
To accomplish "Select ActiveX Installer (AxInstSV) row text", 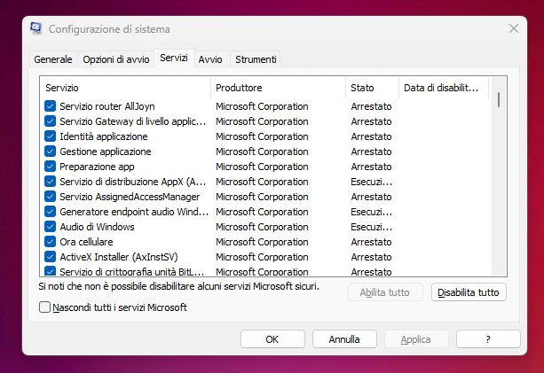I will (x=119, y=257).
